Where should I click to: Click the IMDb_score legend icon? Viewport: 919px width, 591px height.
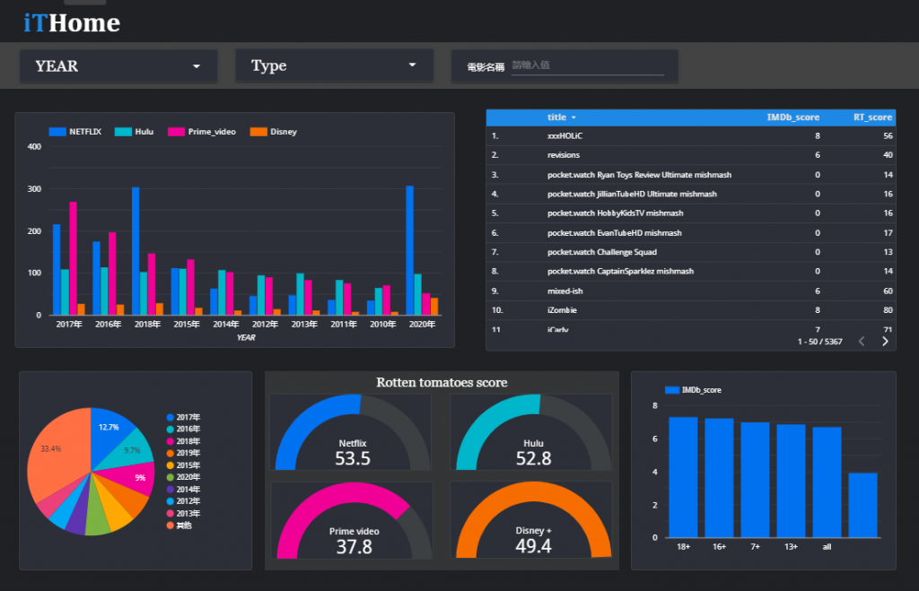tap(672, 390)
